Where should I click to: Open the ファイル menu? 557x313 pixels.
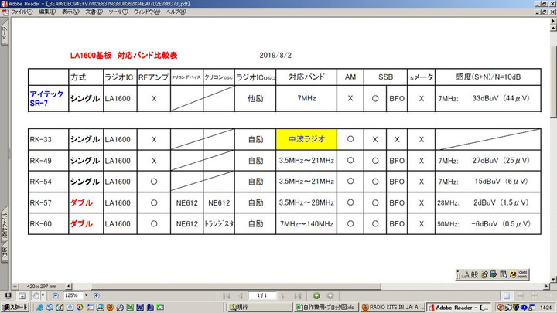click(x=22, y=12)
